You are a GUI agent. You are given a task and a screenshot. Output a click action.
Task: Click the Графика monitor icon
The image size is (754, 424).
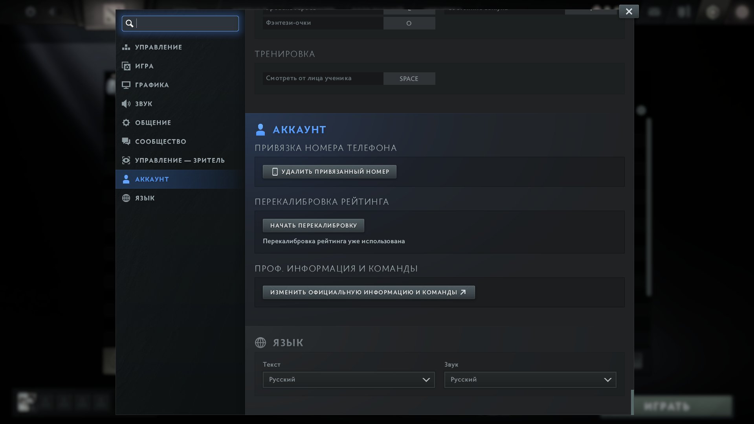[x=126, y=85]
